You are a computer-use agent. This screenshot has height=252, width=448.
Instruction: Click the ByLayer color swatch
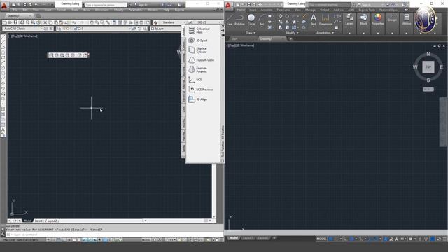click(153, 29)
